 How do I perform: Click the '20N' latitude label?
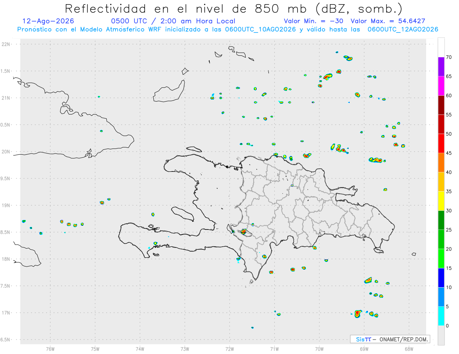[6, 152]
